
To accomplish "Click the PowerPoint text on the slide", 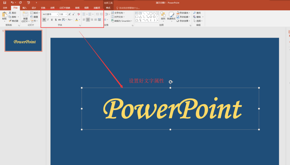I will (172, 109).
